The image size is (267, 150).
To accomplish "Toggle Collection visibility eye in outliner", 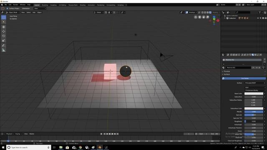I will (258, 18).
